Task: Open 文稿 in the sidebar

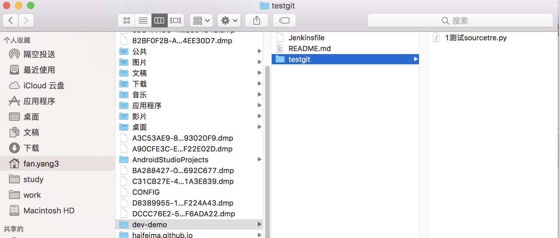Action: (57, 132)
